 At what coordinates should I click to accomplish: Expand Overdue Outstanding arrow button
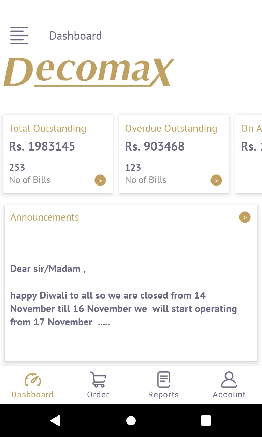[x=216, y=180]
